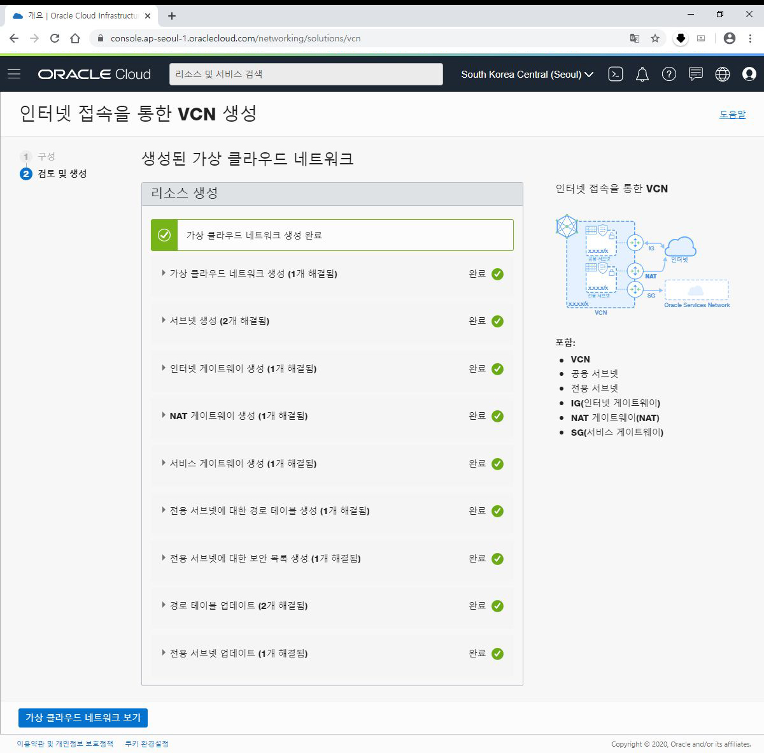Image resolution: width=764 pixels, height=753 pixels.
Task: Go to browser home page
Action: click(x=75, y=38)
